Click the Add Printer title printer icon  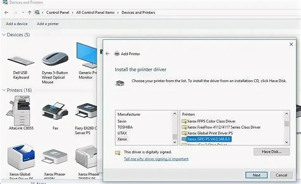click(x=117, y=54)
